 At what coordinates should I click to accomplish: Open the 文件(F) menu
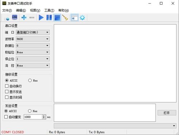[x=7, y=10]
